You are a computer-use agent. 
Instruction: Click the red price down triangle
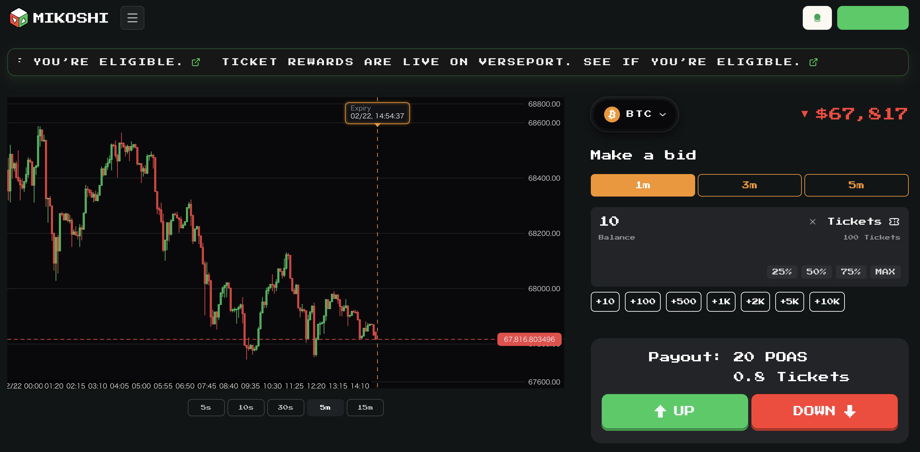pos(804,114)
